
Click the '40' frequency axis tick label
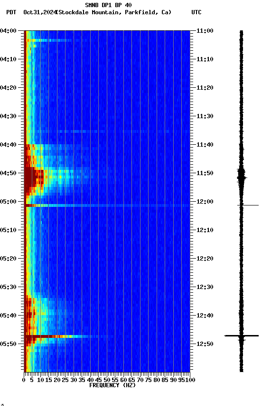click(90, 380)
